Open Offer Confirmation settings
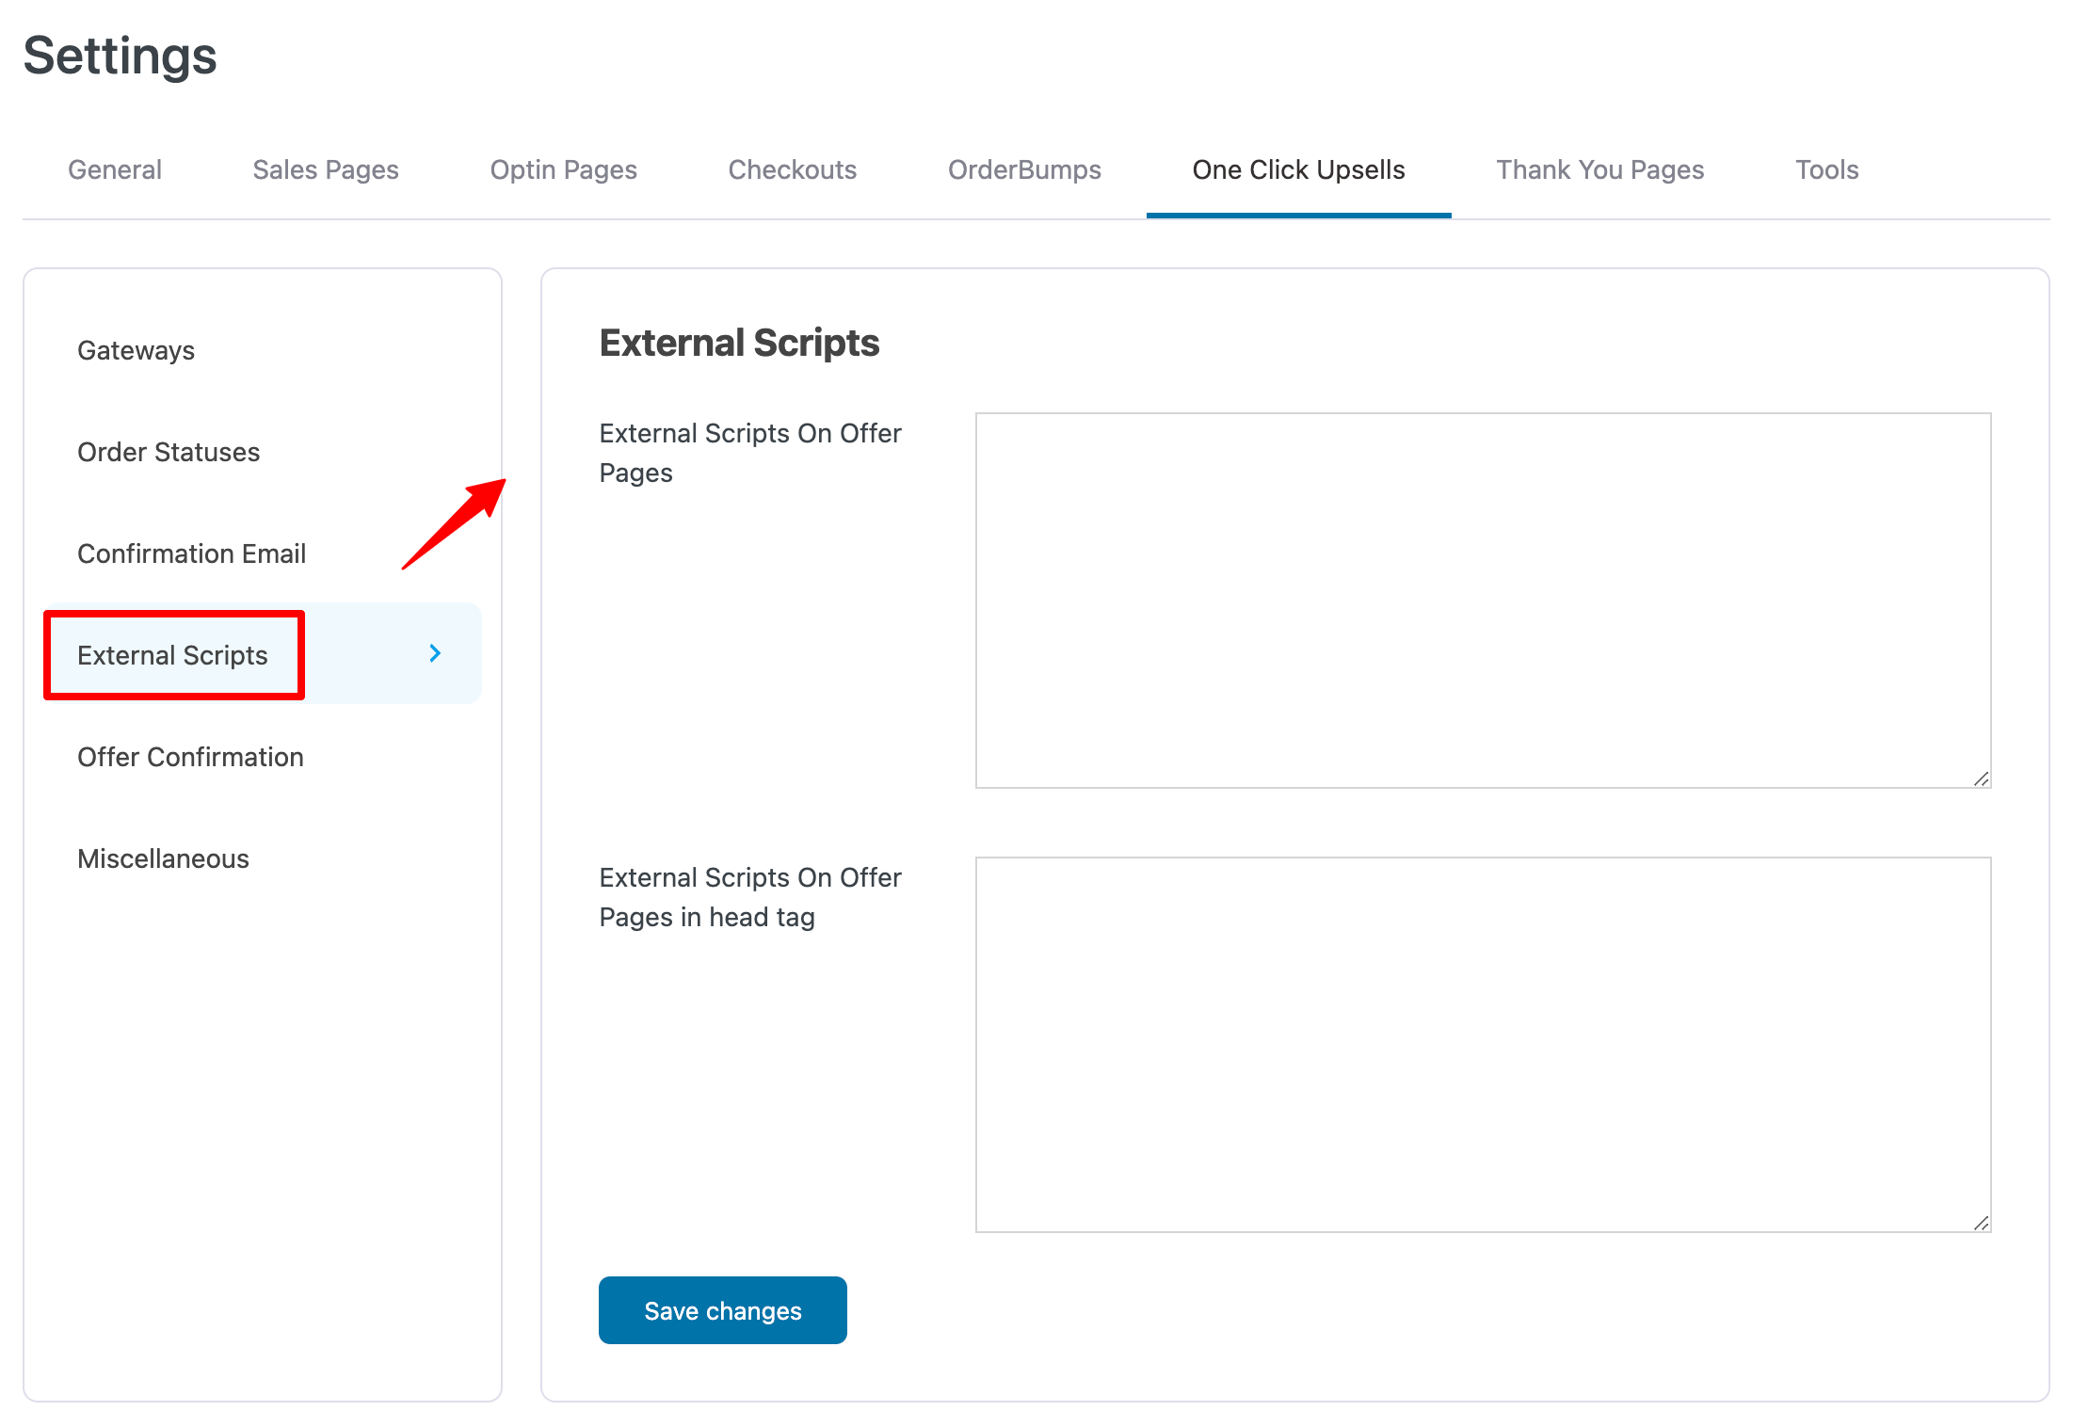The width and height of the screenshot is (2073, 1427). click(x=190, y=757)
